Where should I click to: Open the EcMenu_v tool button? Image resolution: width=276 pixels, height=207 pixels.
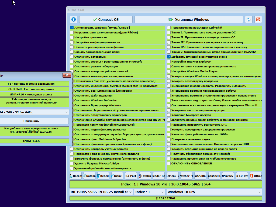pyautogui.click(x=173, y=176)
